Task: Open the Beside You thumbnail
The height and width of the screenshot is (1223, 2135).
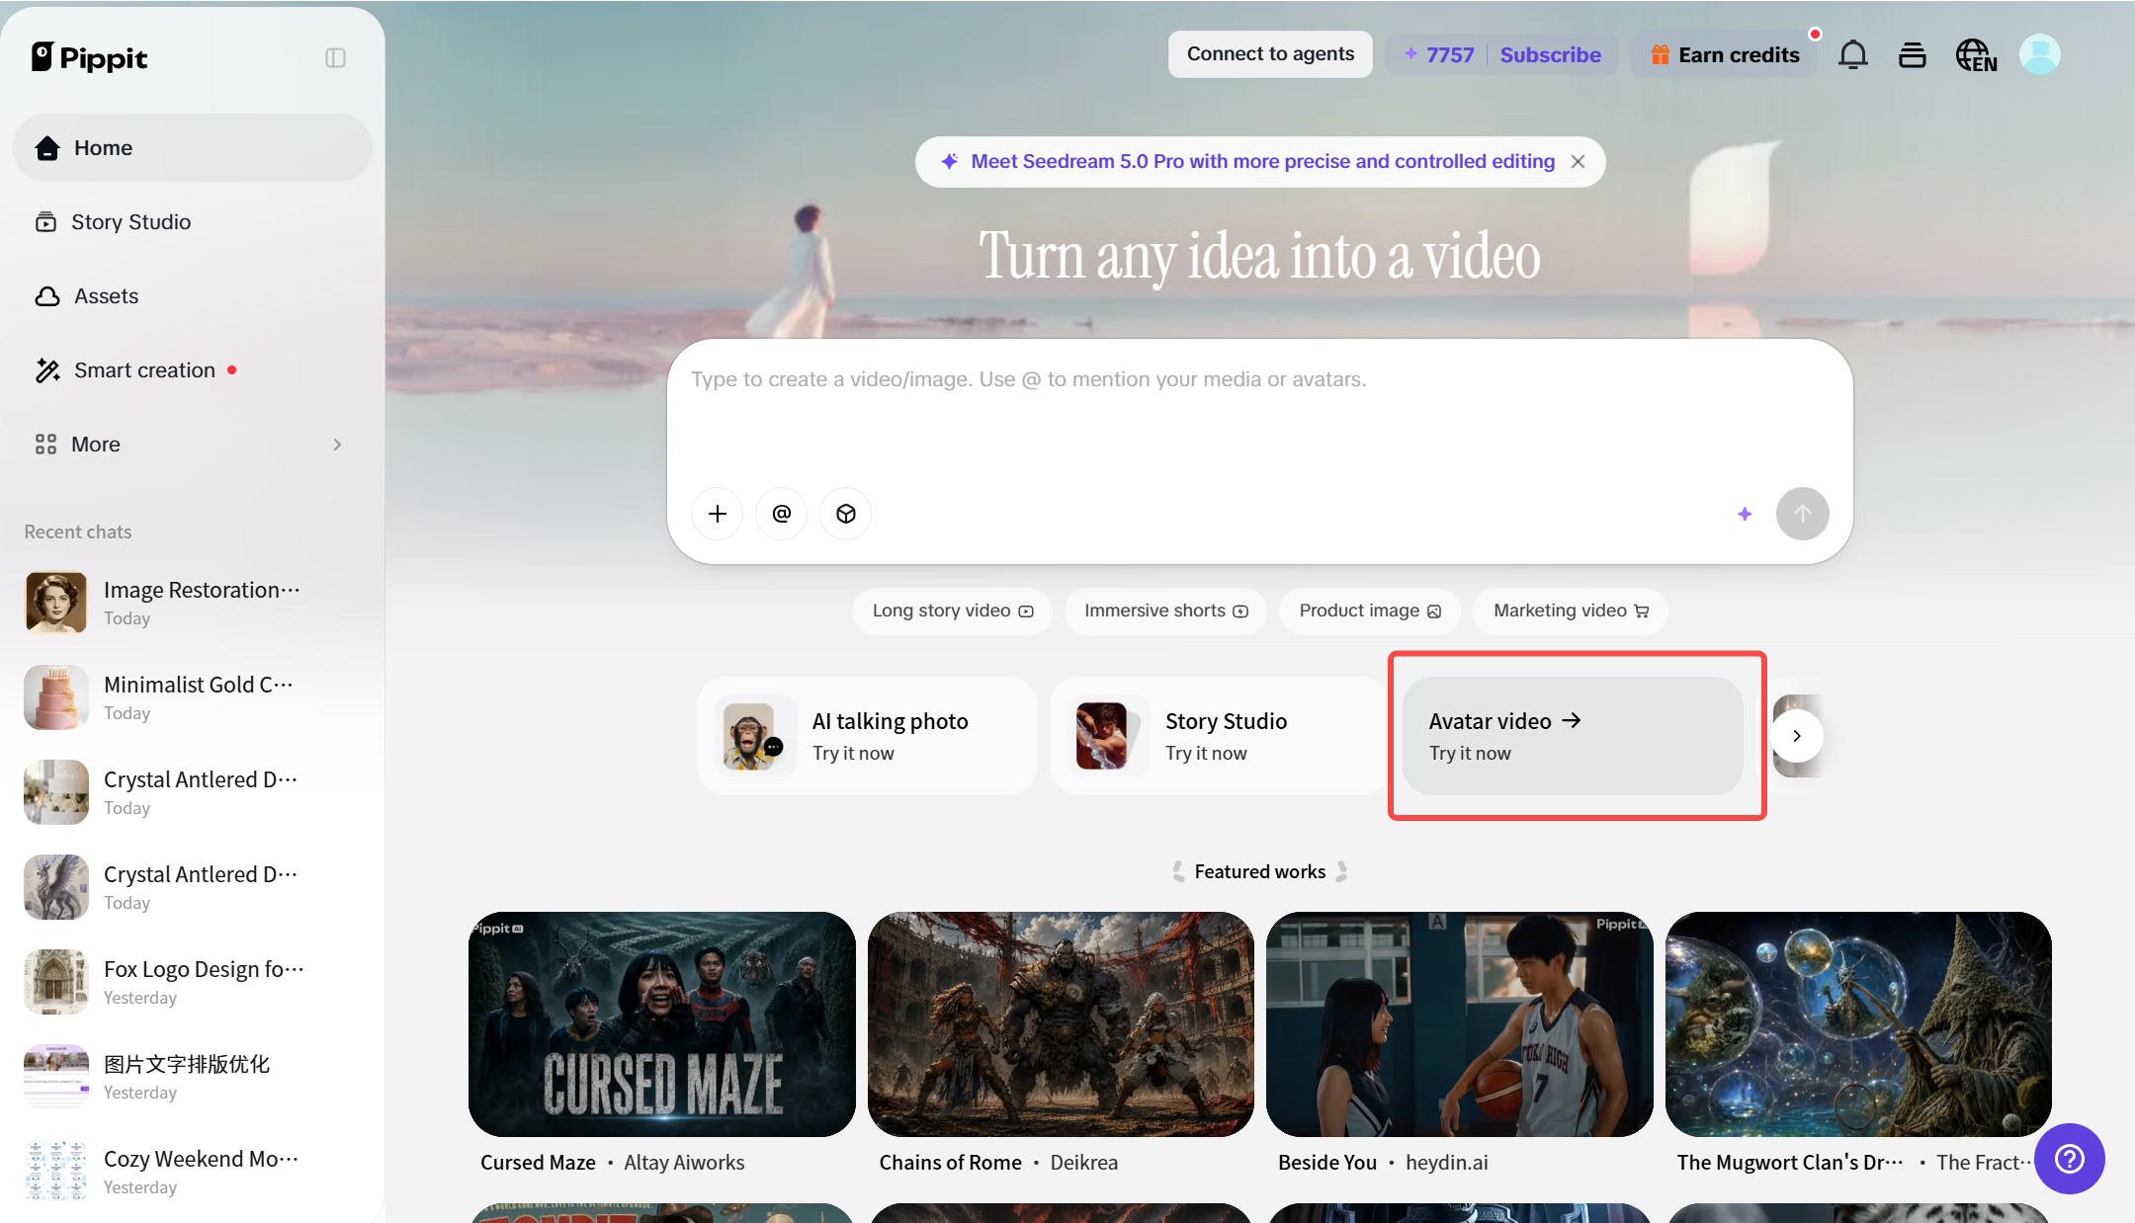Action: 1460,1024
